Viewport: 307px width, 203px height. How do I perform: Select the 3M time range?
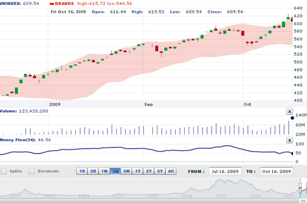[116, 171]
